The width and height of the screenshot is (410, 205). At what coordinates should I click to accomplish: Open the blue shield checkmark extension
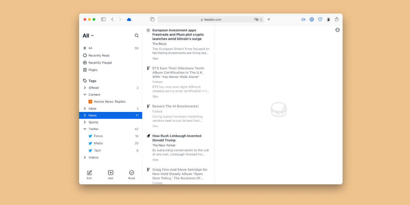click(320, 20)
